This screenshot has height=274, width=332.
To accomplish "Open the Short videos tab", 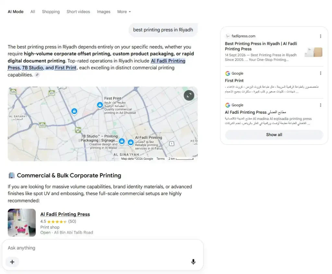I will tap(78, 12).
